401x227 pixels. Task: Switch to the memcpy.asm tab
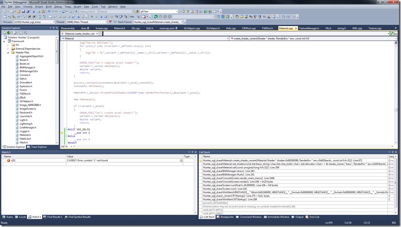coord(168,28)
